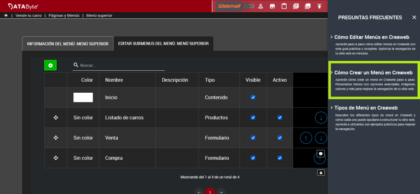
Task: Open the image gallery icon
Action: [x=308, y=6]
